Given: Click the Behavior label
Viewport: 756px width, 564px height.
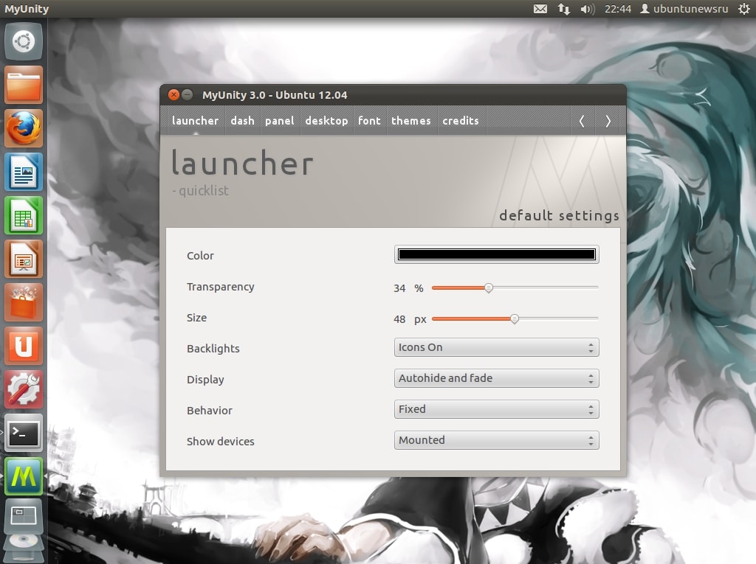Looking at the screenshot, I should (x=210, y=411).
